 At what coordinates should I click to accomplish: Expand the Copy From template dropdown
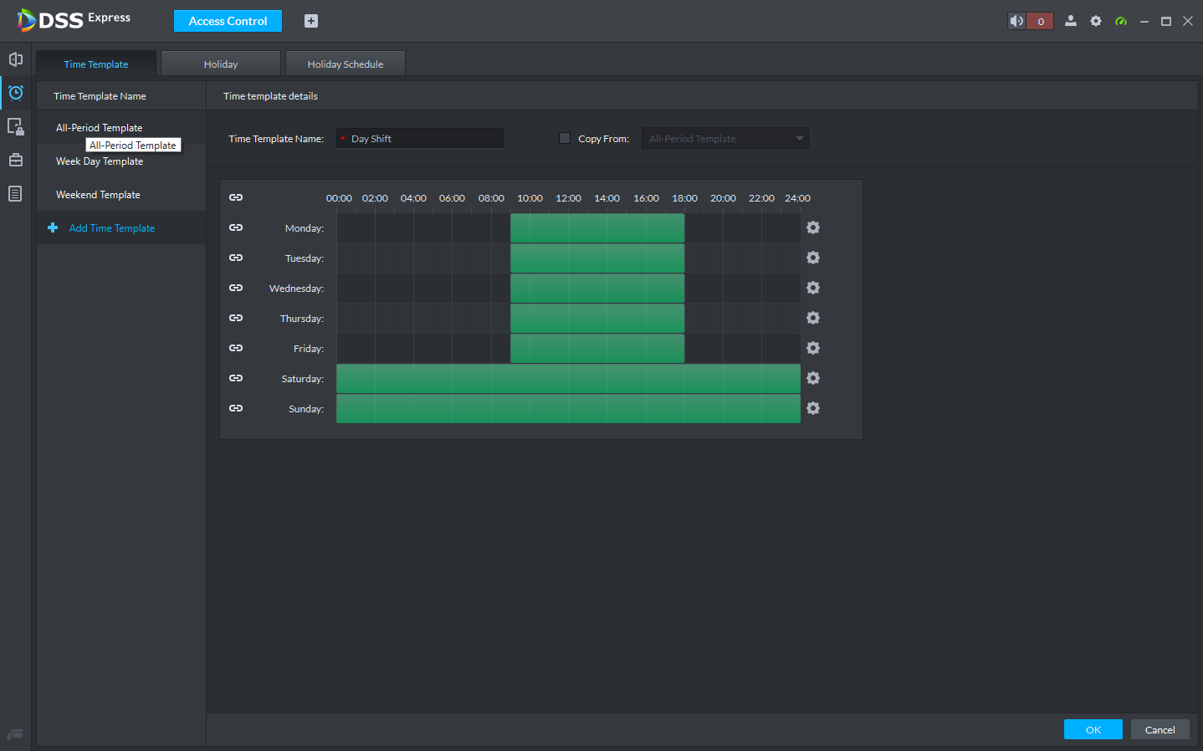(x=724, y=138)
